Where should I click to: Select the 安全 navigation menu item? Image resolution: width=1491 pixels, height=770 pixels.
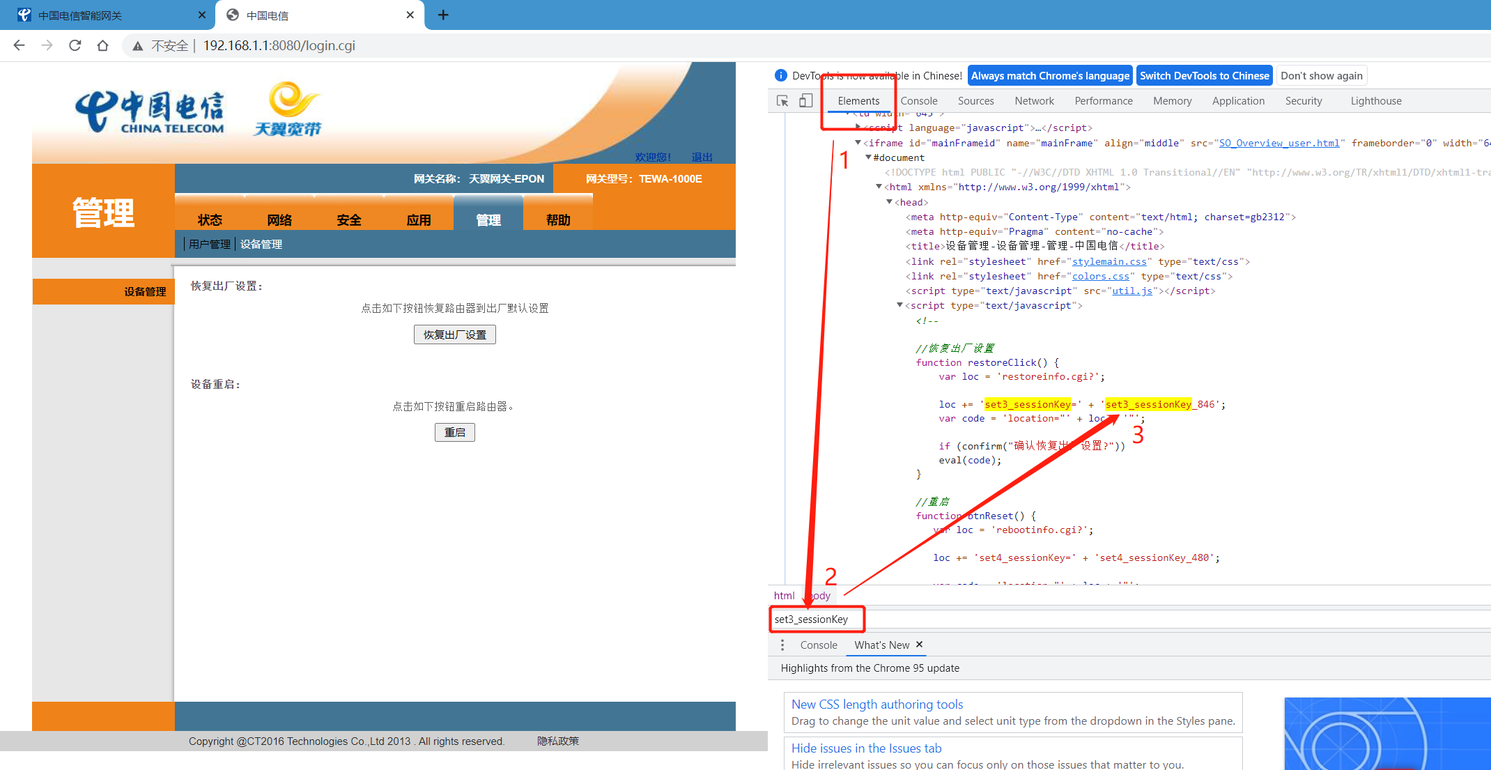[349, 220]
